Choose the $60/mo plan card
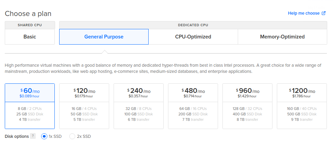The height and width of the screenshot is (145, 334). point(30,106)
